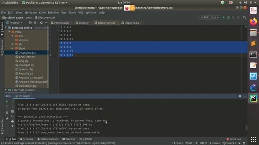The width and height of the screenshot is (259, 145).
Task: Click the volume icon in the top bar
Action: click(246, 2)
